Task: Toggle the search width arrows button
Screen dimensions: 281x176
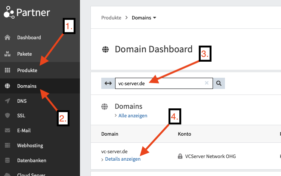Action: 108,83
